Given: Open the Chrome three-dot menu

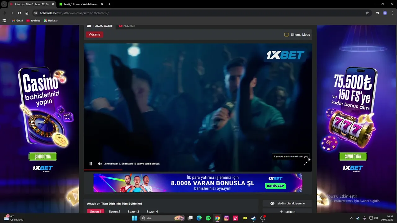Looking at the screenshot, I should click(x=392, y=13).
